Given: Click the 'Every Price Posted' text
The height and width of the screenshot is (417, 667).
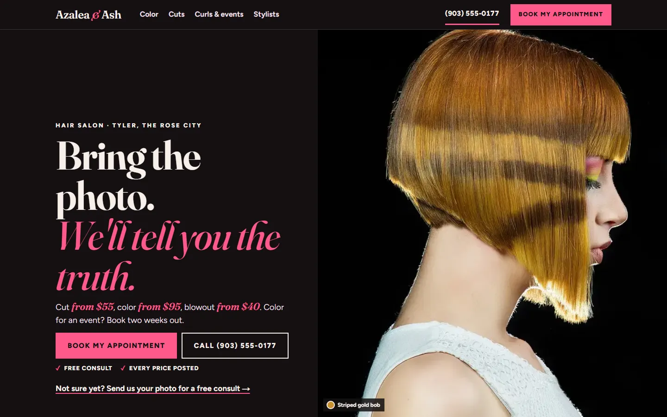Looking at the screenshot, I should [x=164, y=368].
